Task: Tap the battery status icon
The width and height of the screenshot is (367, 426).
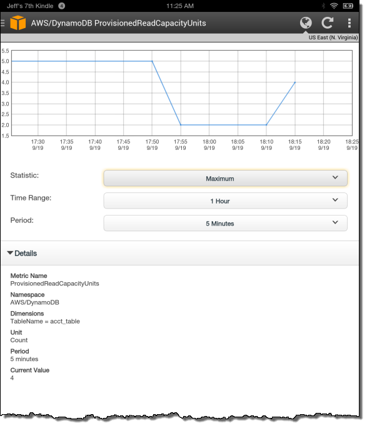Action: click(x=348, y=6)
